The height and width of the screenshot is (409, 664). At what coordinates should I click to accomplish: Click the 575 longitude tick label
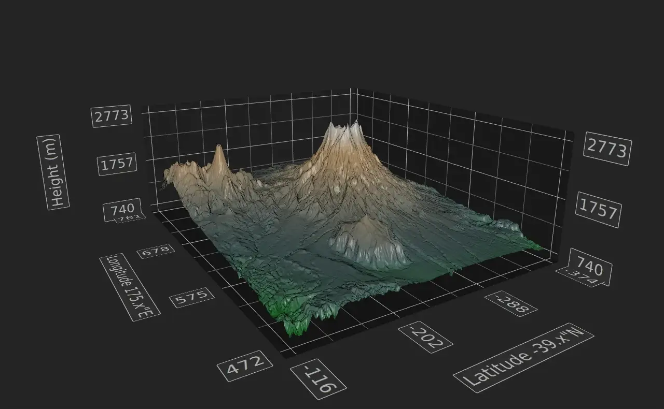(192, 297)
